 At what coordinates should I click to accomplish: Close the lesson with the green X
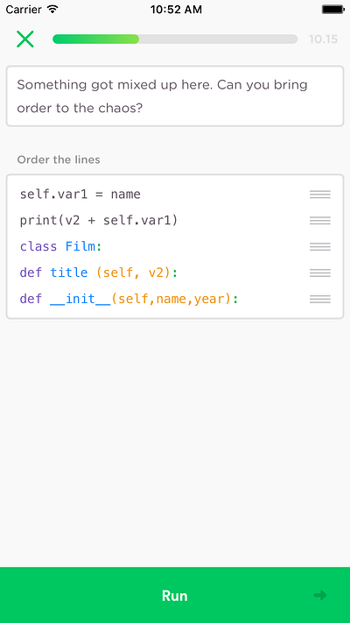click(x=25, y=39)
